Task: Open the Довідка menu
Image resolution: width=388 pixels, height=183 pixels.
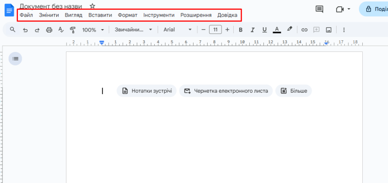Action: 227,15
